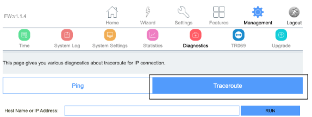The width and height of the screenshot is (312, 117).
Task: Open the orange System Settings icon
Action: coord(110,35)
